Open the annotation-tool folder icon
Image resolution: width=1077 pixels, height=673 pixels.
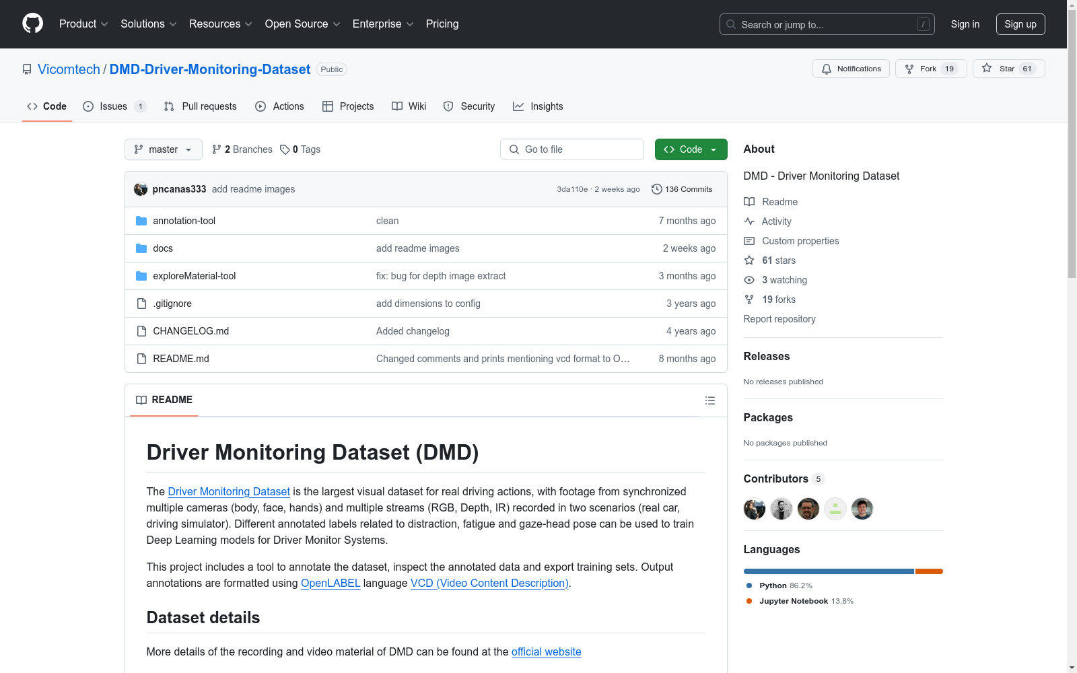[141, 220]
